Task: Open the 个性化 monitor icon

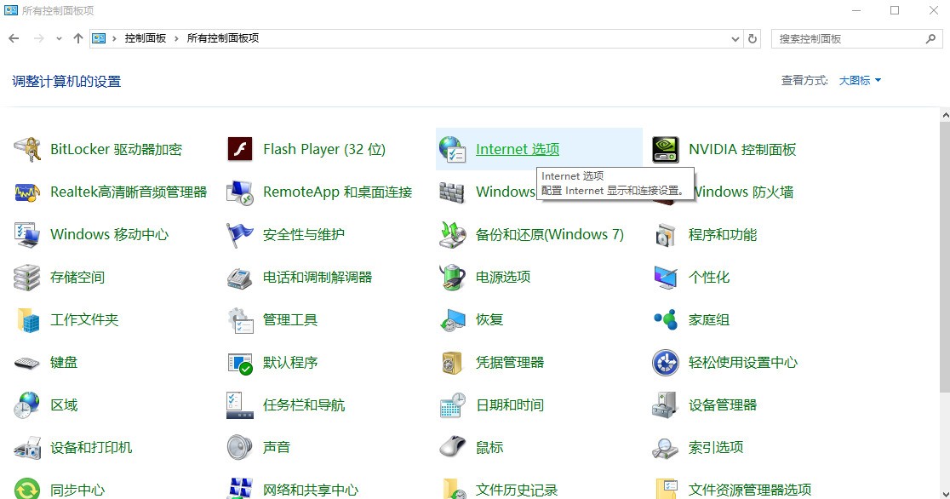Action: point(665,277)
